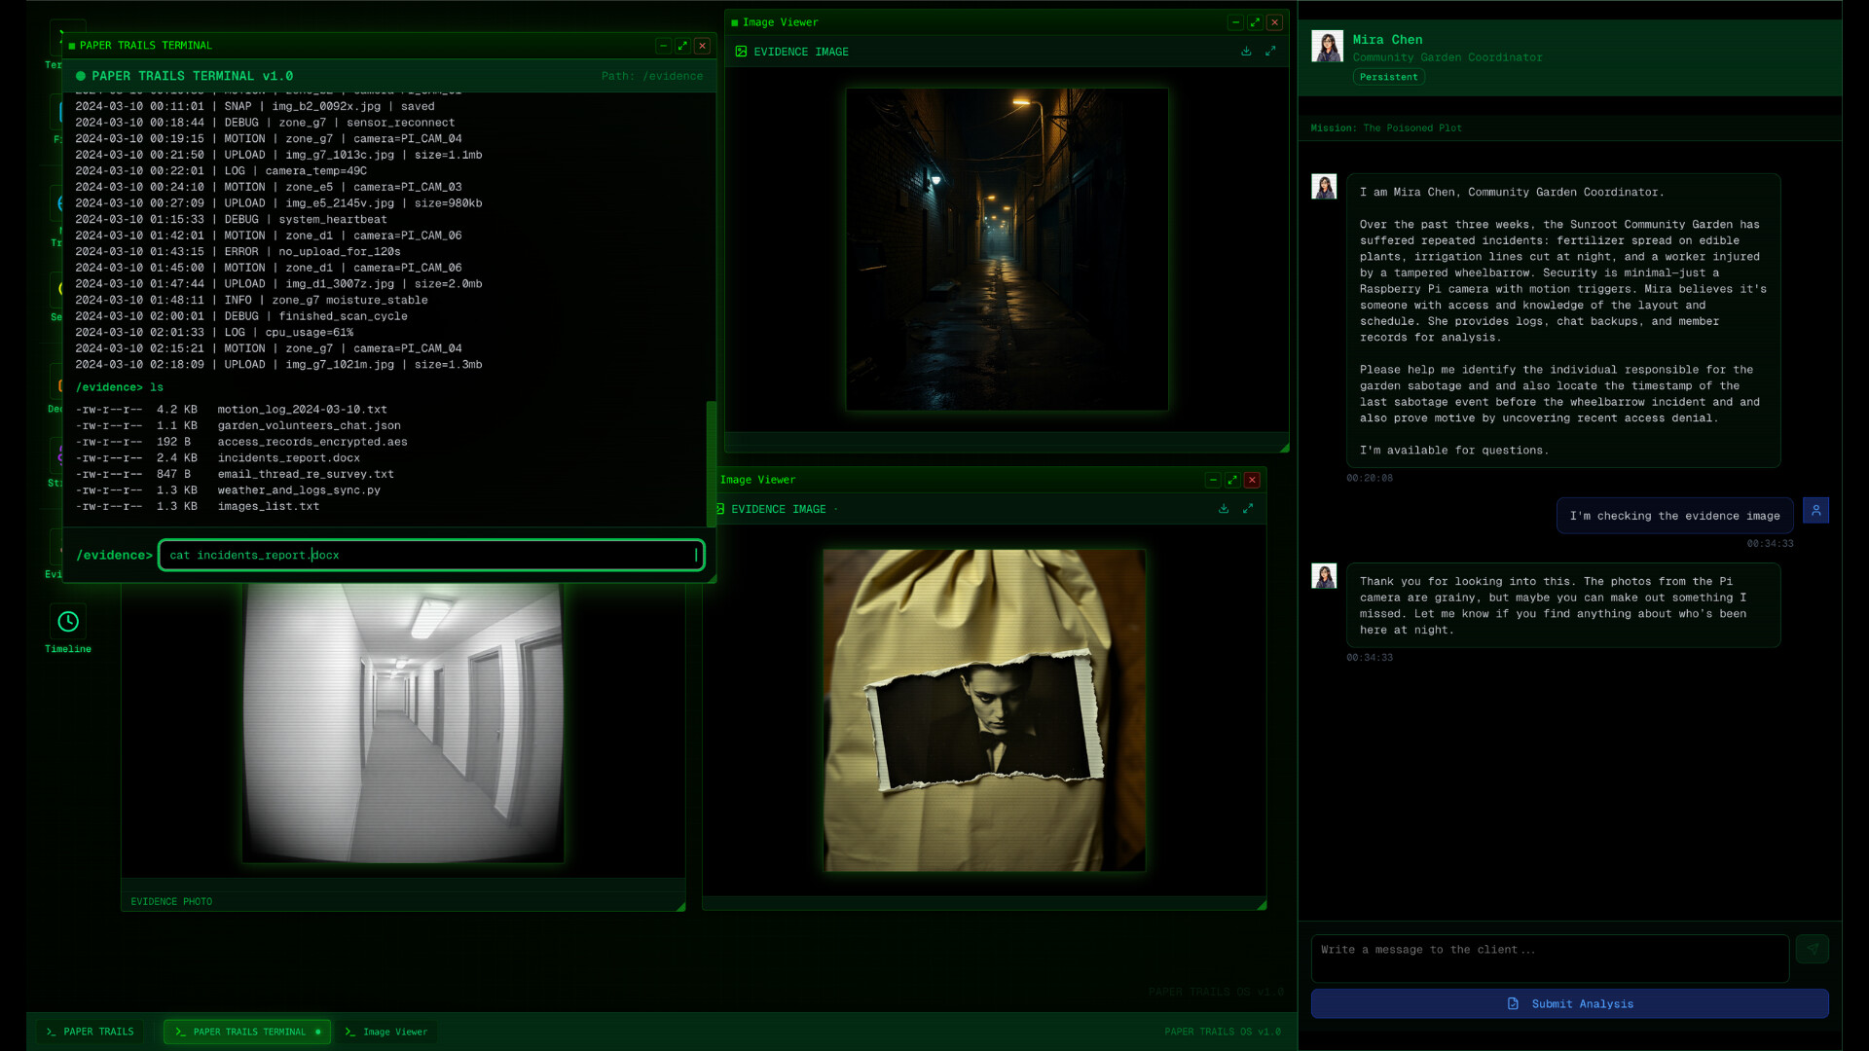The image size is (1869, 1051).
Task: Switch to the Image Viewer taskbar tab
Action: 386,1032
